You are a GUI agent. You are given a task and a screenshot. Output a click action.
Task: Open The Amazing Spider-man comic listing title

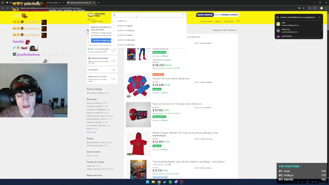point(189,162)
